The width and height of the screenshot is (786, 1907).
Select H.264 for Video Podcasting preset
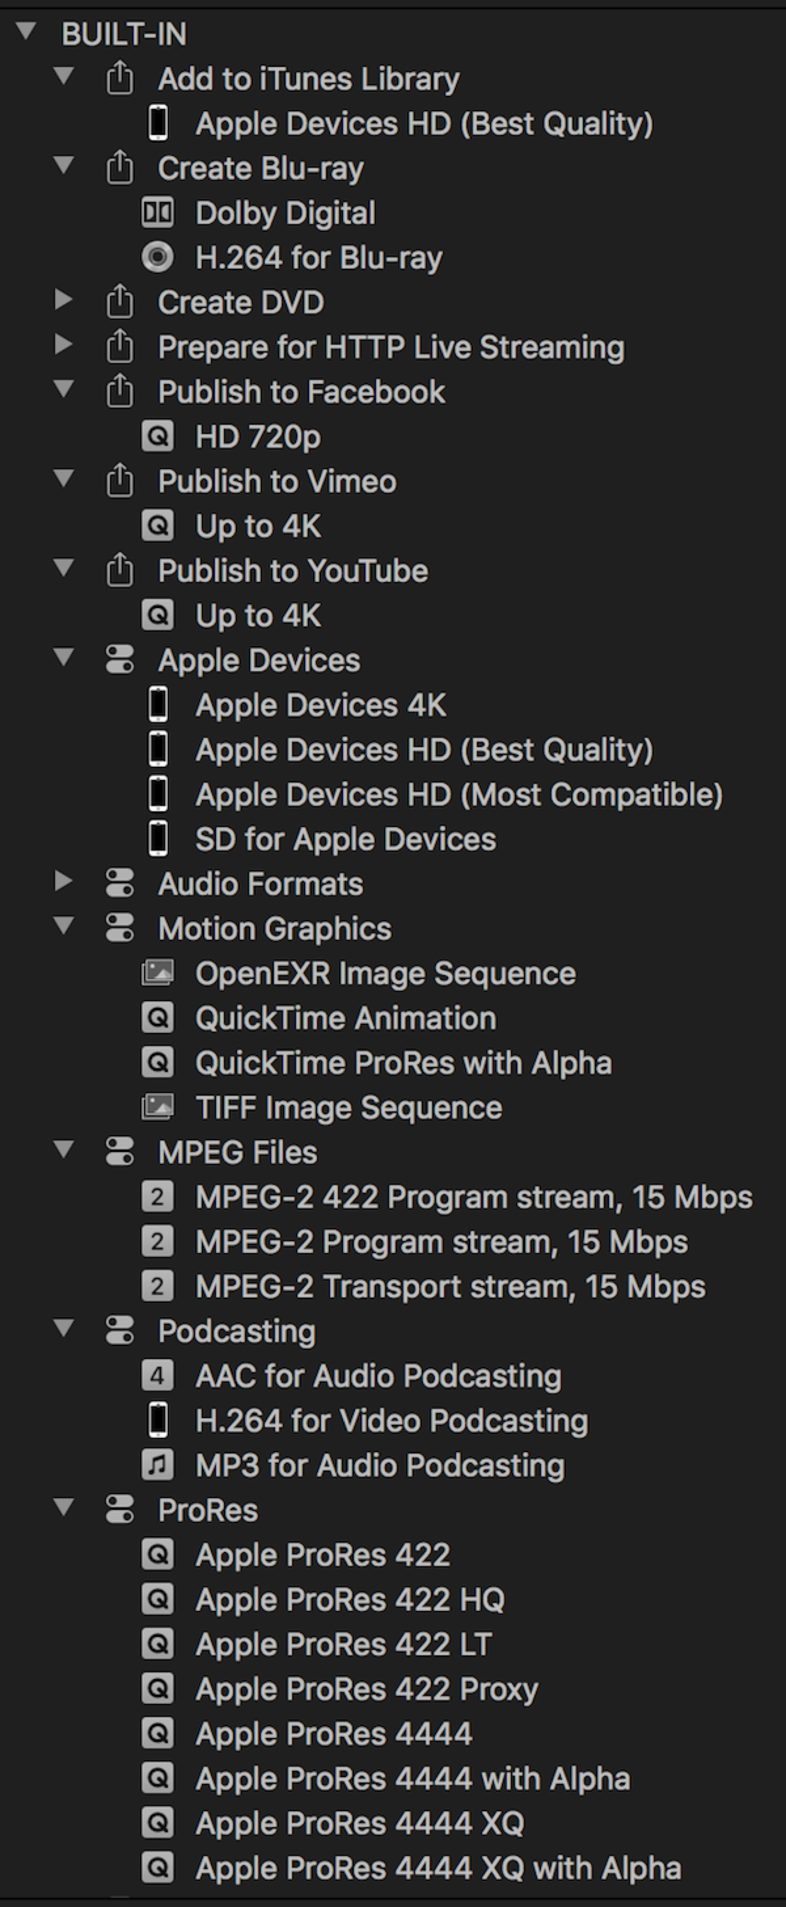(391, 1421)
